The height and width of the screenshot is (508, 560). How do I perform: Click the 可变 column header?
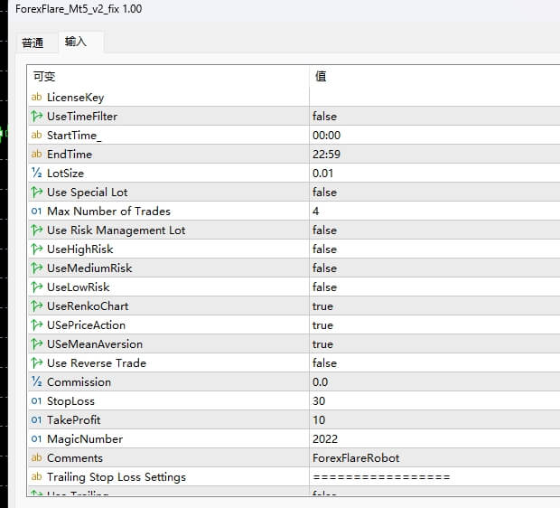[44, 77]
